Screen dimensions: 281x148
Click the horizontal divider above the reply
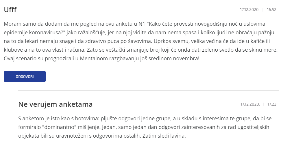click(x=149, y=91)
